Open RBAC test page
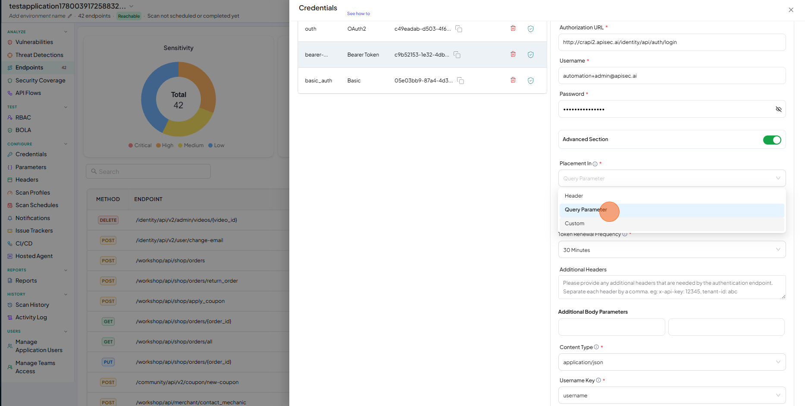This screenshot has width=805, height=406. click(23, 118)
